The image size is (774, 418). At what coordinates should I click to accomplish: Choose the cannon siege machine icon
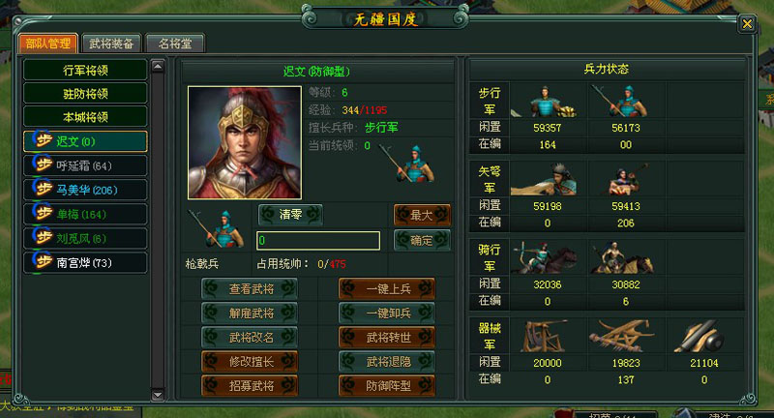click(x=704, y=336)
